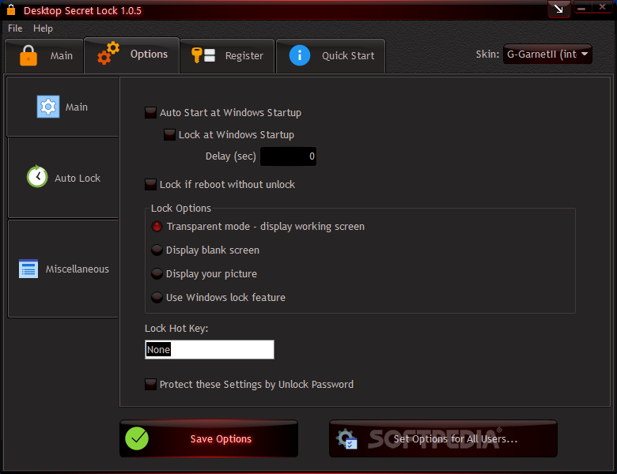Choose Display your picture option
The image size is (617, 474).
coord(157,273)
